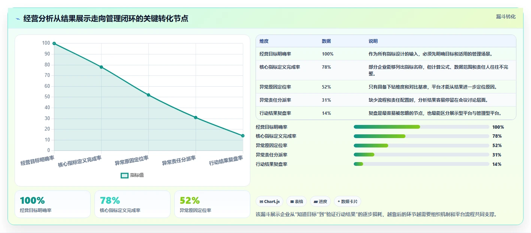This screenshot has width=531, height=233.
Task: Click x-axis label 异常原因定位率 under chart
Action: coord(132,161)
